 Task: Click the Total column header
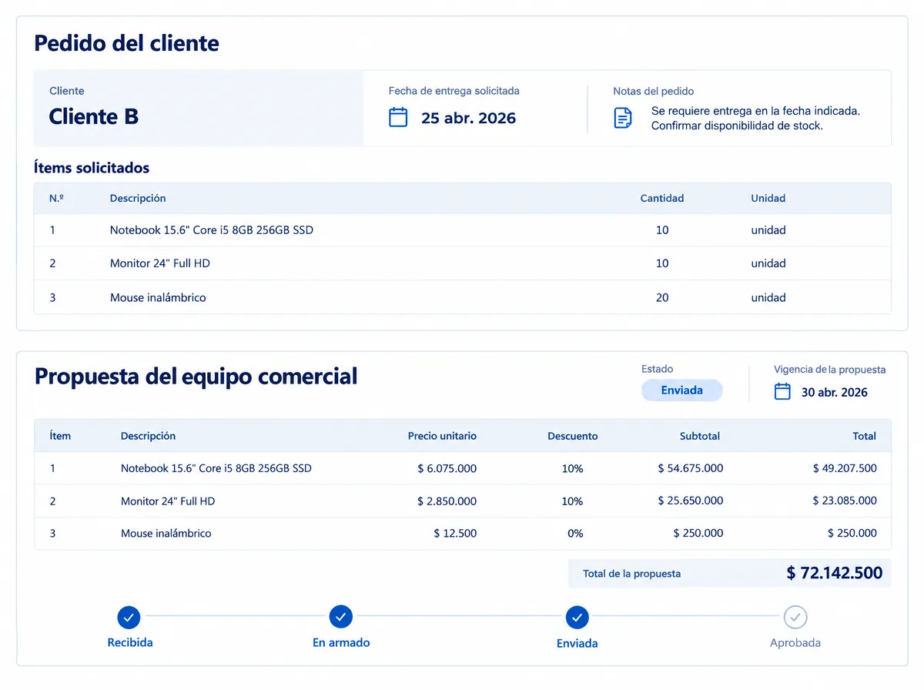click(x=865, y=436)
